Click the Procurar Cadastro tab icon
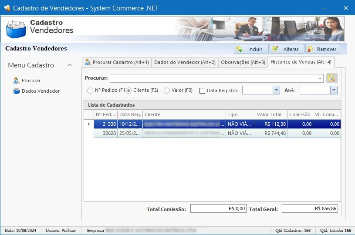The image size is (355, 235). (x=88, y=62)
